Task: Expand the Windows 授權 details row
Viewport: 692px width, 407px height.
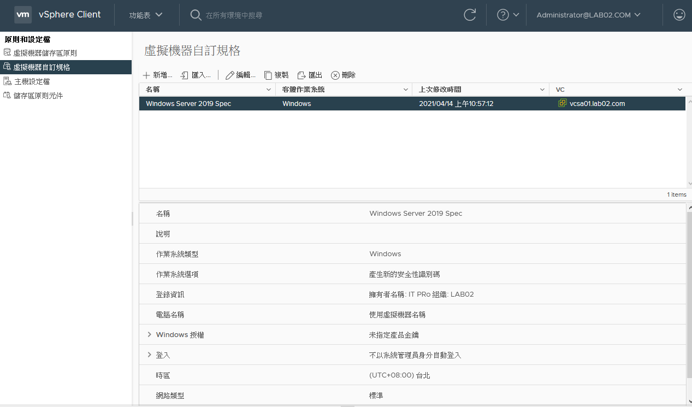Action: [x=149, y=334]
